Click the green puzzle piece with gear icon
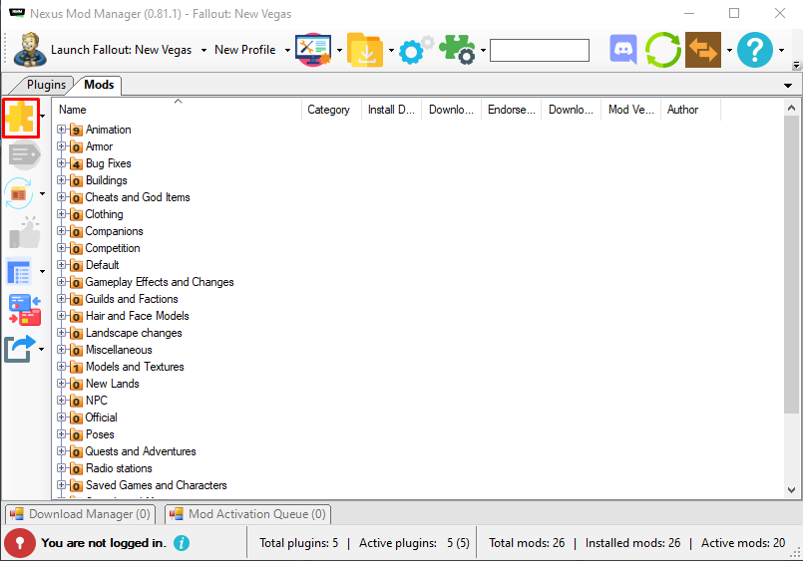 457,50
